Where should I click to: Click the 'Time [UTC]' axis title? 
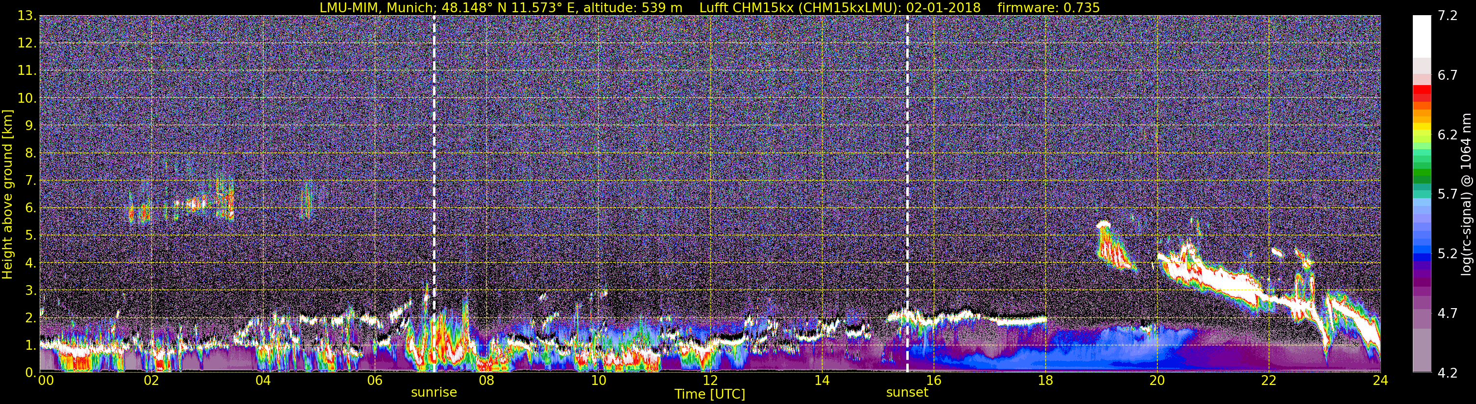710,394
